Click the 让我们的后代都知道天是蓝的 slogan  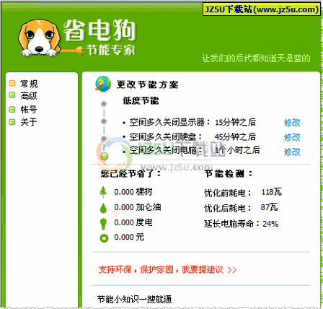click(256, 58)
